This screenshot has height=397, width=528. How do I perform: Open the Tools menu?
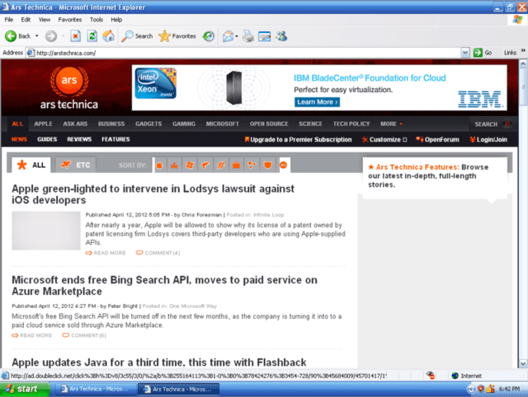coord(97,20)
